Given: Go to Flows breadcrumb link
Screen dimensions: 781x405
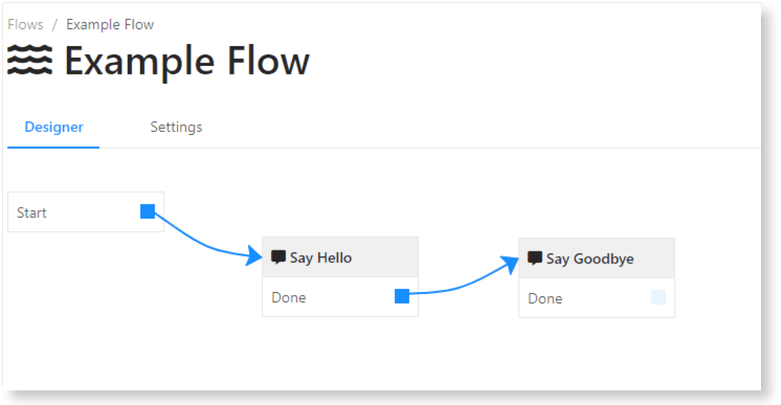Looking at the screenshot, I should [26, 25].
